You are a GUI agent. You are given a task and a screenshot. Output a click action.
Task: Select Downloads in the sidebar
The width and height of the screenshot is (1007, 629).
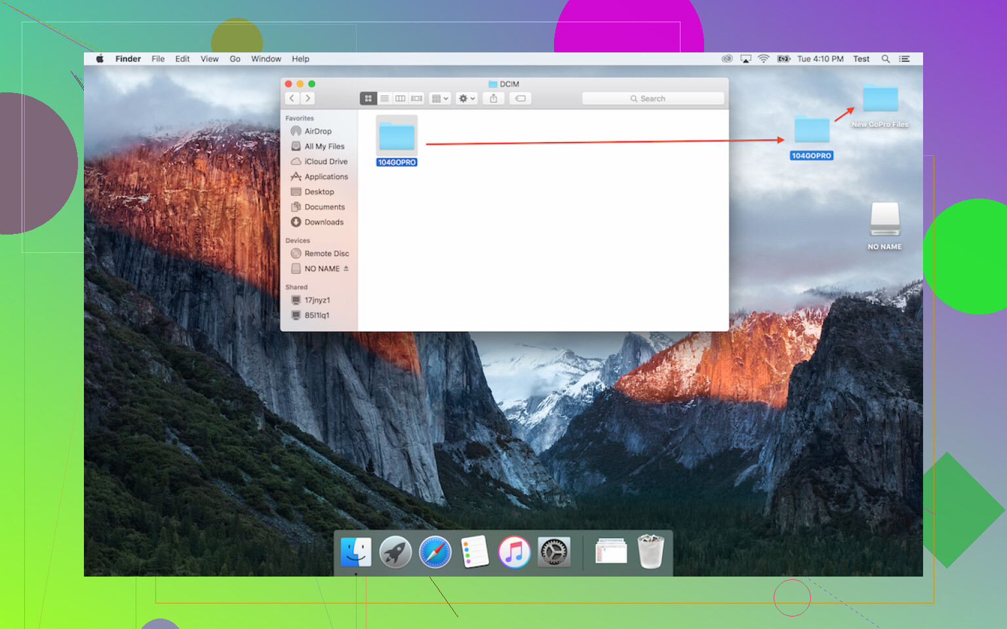(x=324, y=222)
